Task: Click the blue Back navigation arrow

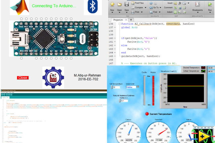Action: 151,3
